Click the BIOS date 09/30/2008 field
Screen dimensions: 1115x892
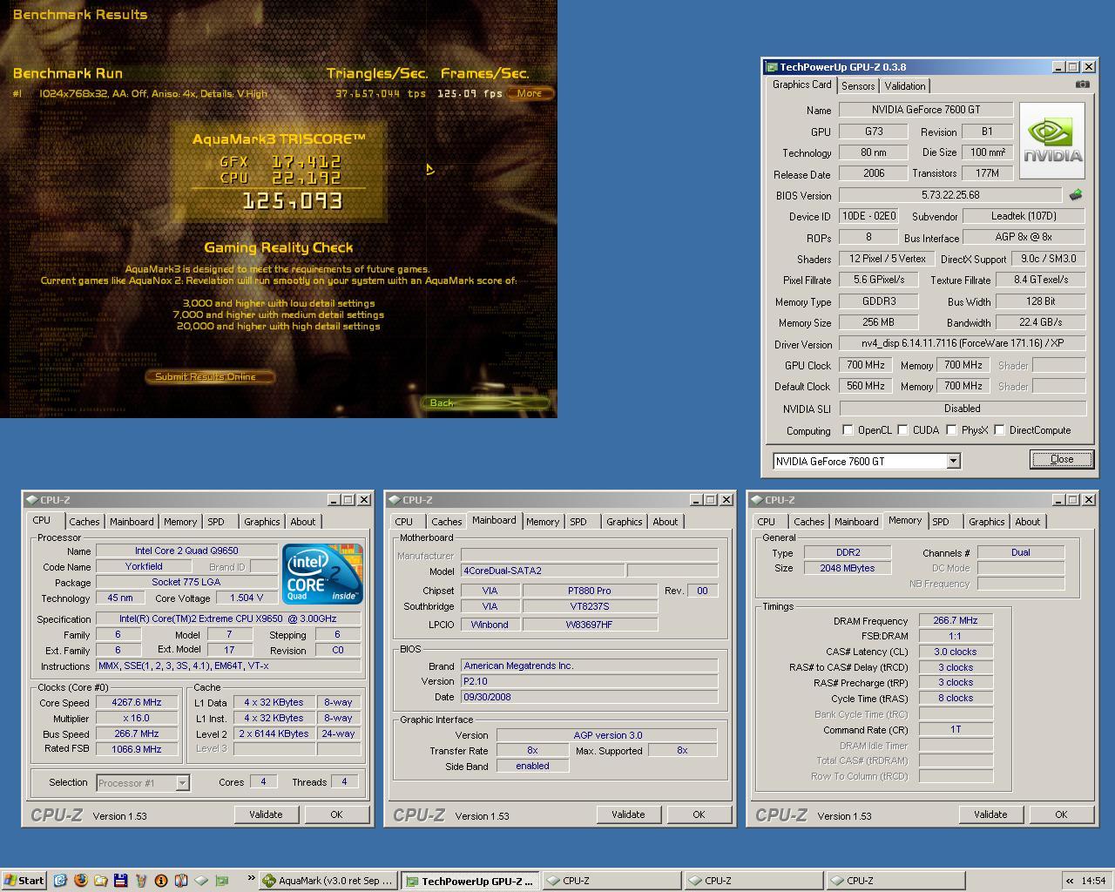[589, 697]
